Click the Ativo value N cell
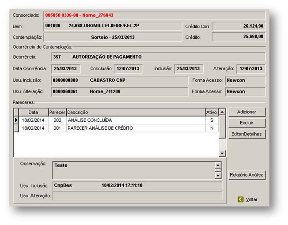The image size is (288, 225). pos(212,128)
